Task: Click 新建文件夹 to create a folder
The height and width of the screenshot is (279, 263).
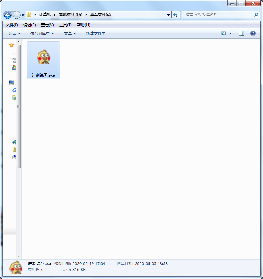Action: click(x=96, y=33)
